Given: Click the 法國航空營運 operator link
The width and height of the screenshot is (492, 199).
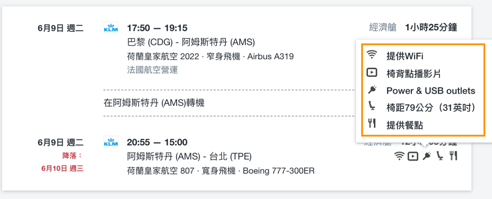Looking at the screenshot, I should (x=153, y=70).
